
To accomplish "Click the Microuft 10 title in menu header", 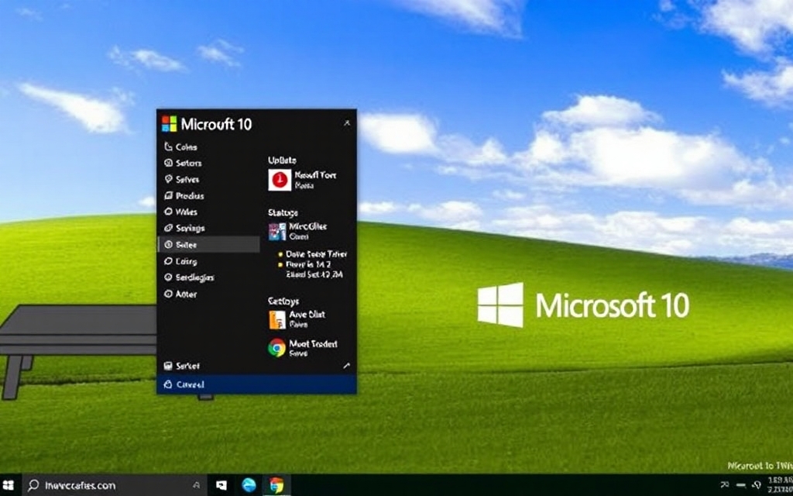I will 217,124.
